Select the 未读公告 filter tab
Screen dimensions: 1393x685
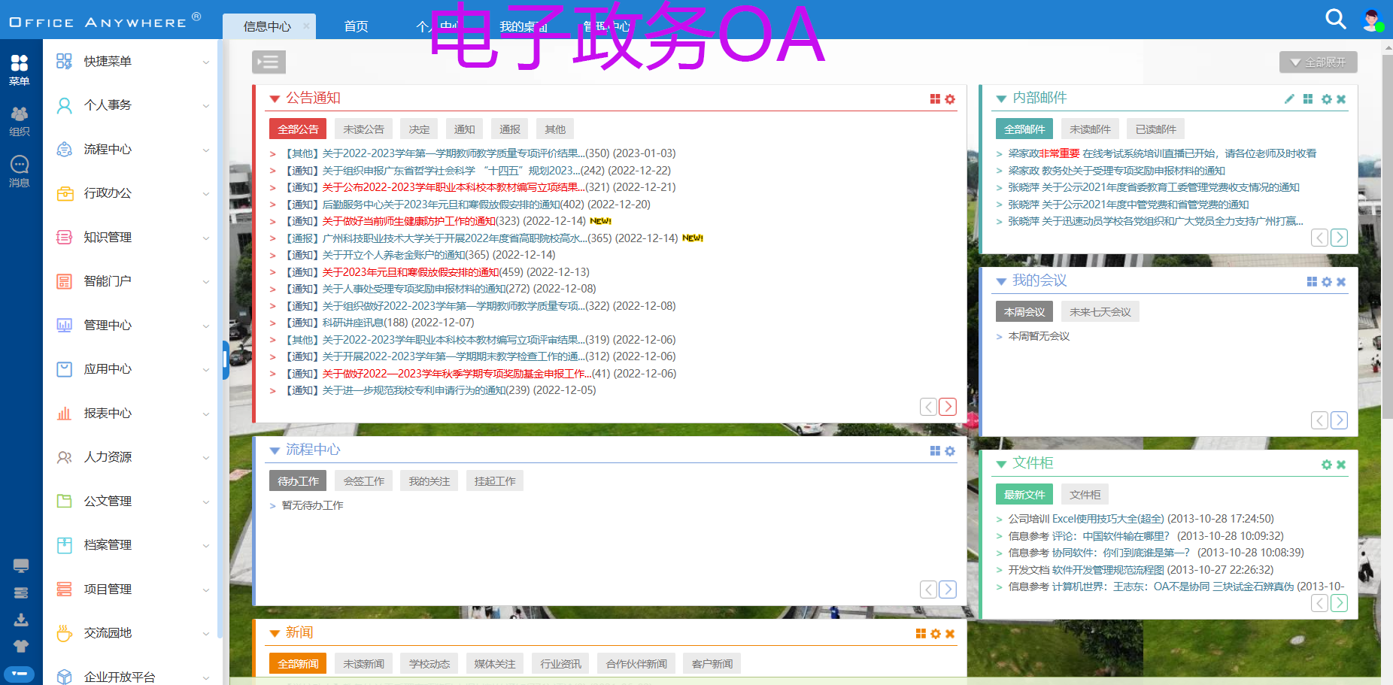tap(363, 129)
